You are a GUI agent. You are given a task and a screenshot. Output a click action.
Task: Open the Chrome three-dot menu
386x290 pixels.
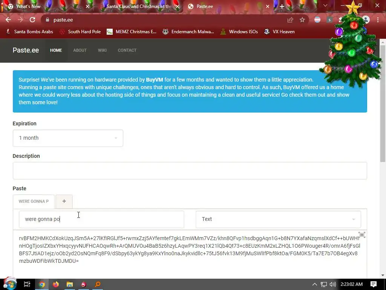pyautogui.click(x=378, y=20)
